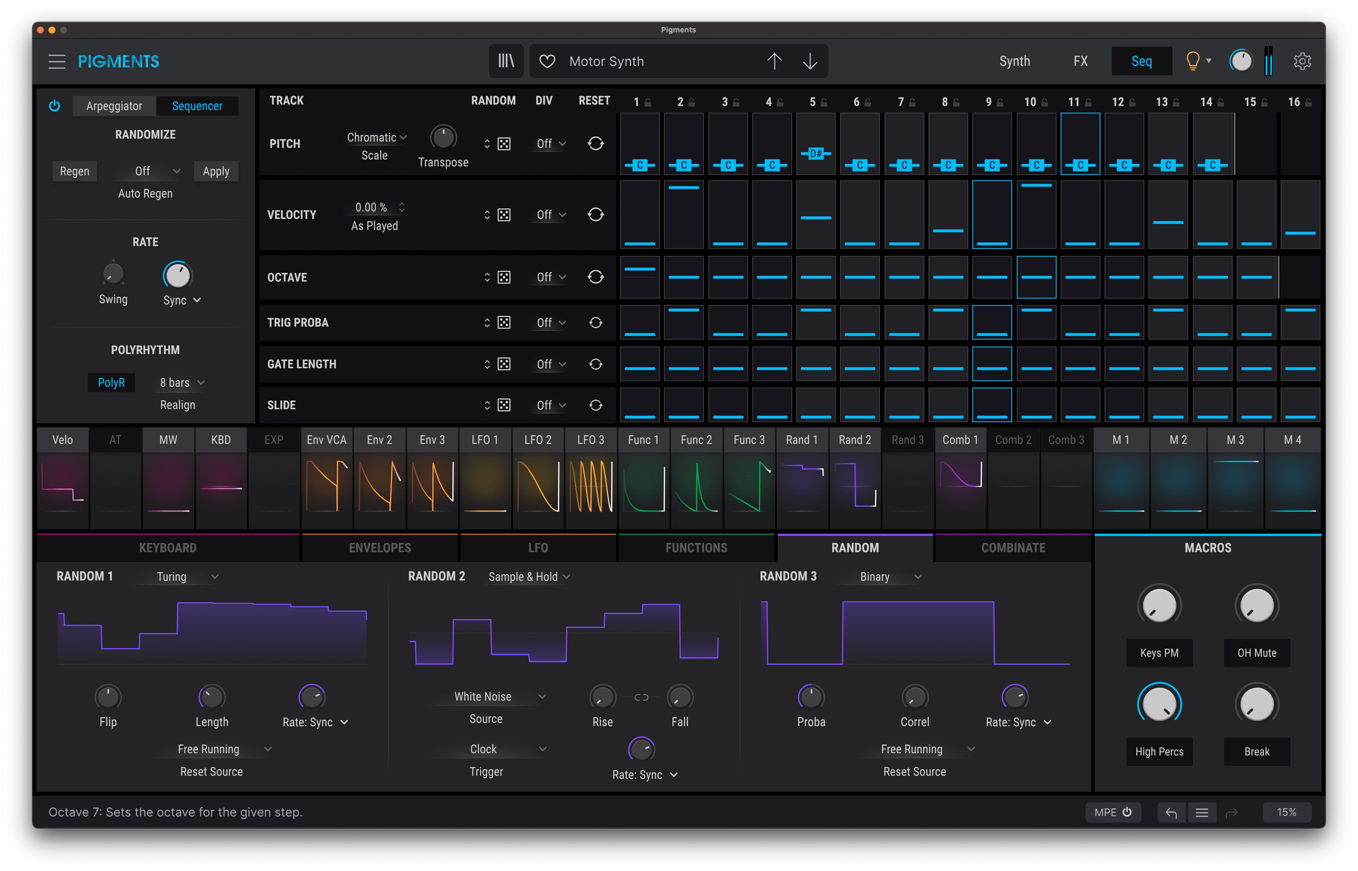Reset the Gate Length track circular arrow
1358x871 pixels.
595,364
